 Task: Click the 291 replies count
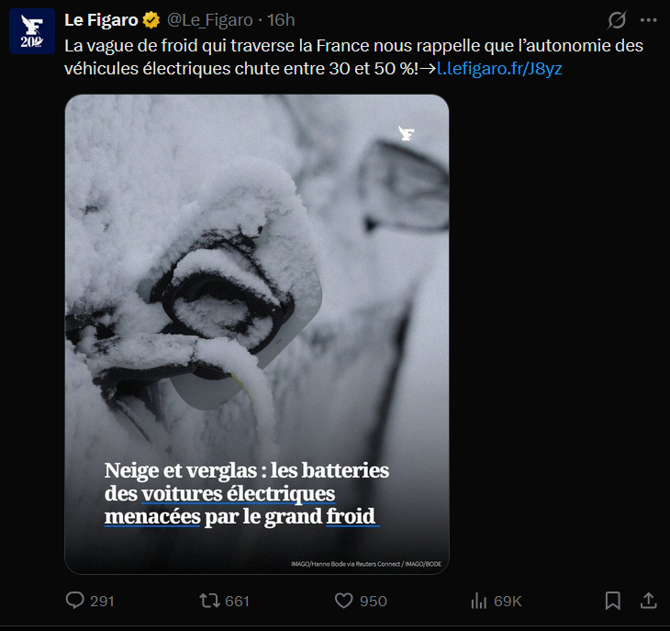(x=102, y=601)
